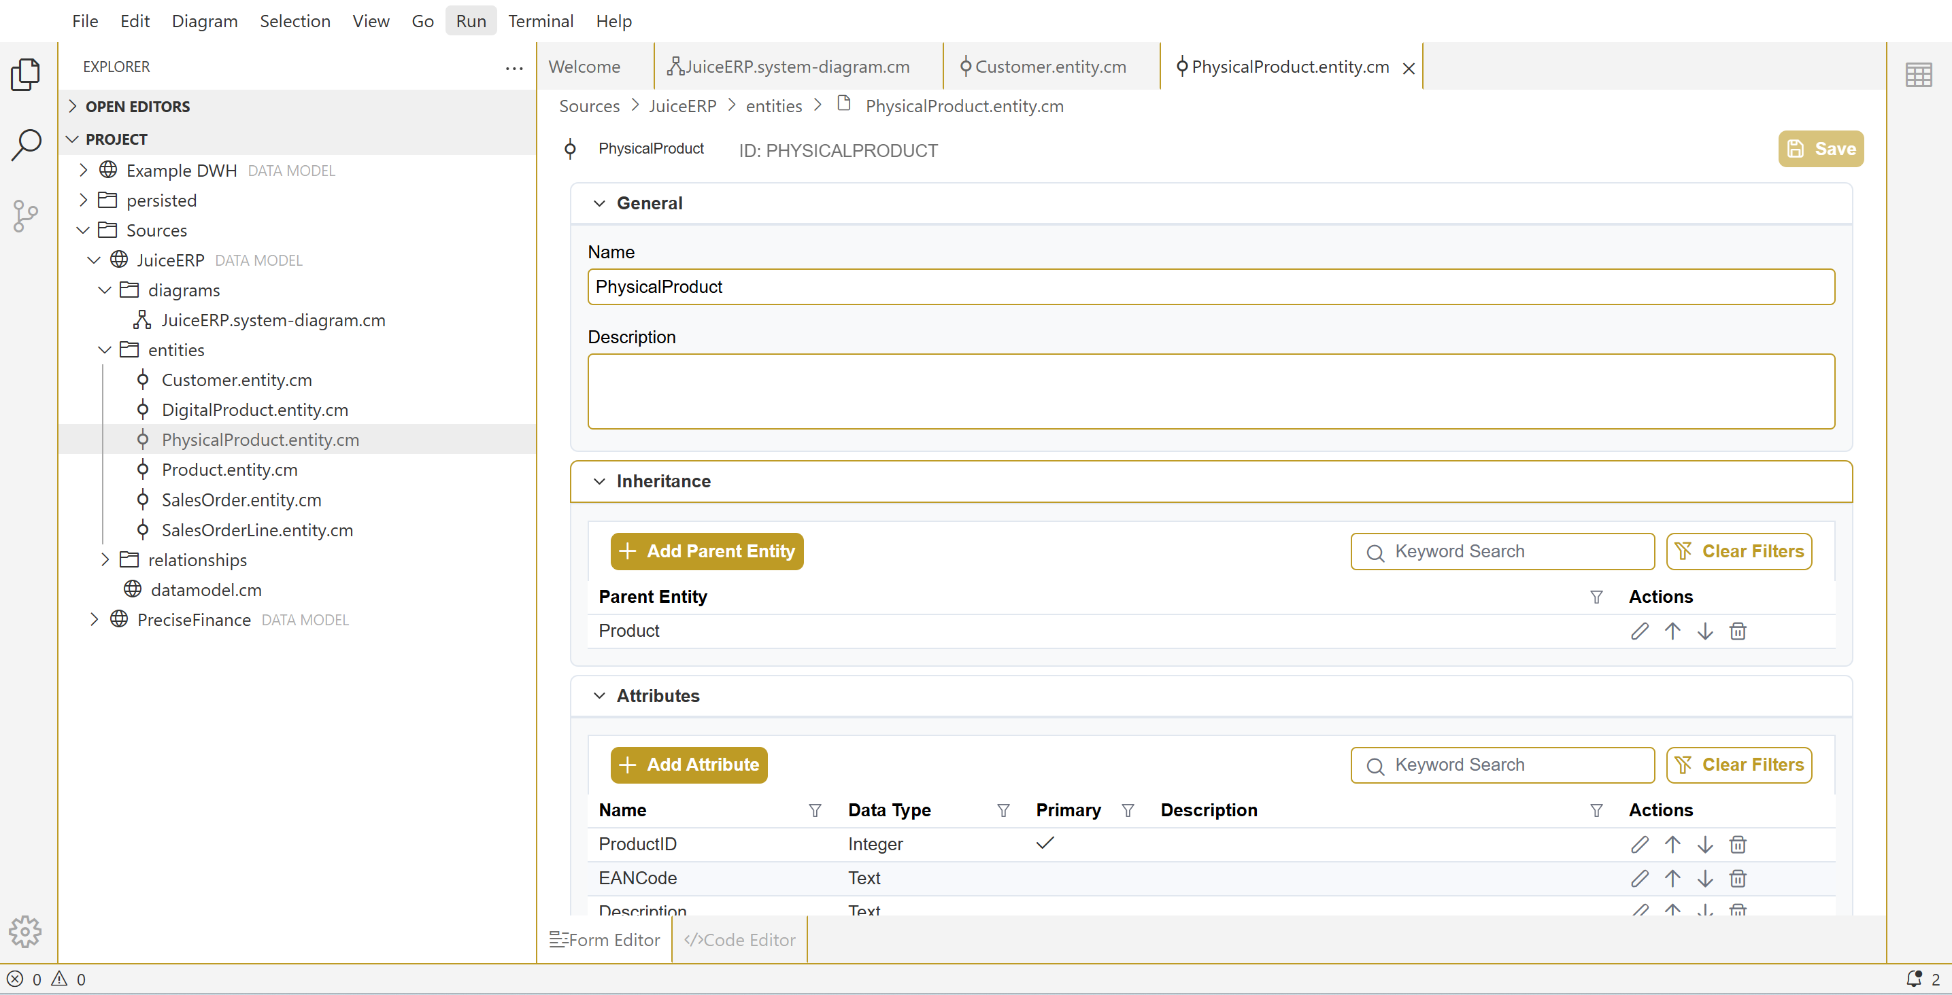This screenshot has width=1952, height=995.
Task: Toggle the Parent Entity column filter
Action: [x=1596, y=597]
